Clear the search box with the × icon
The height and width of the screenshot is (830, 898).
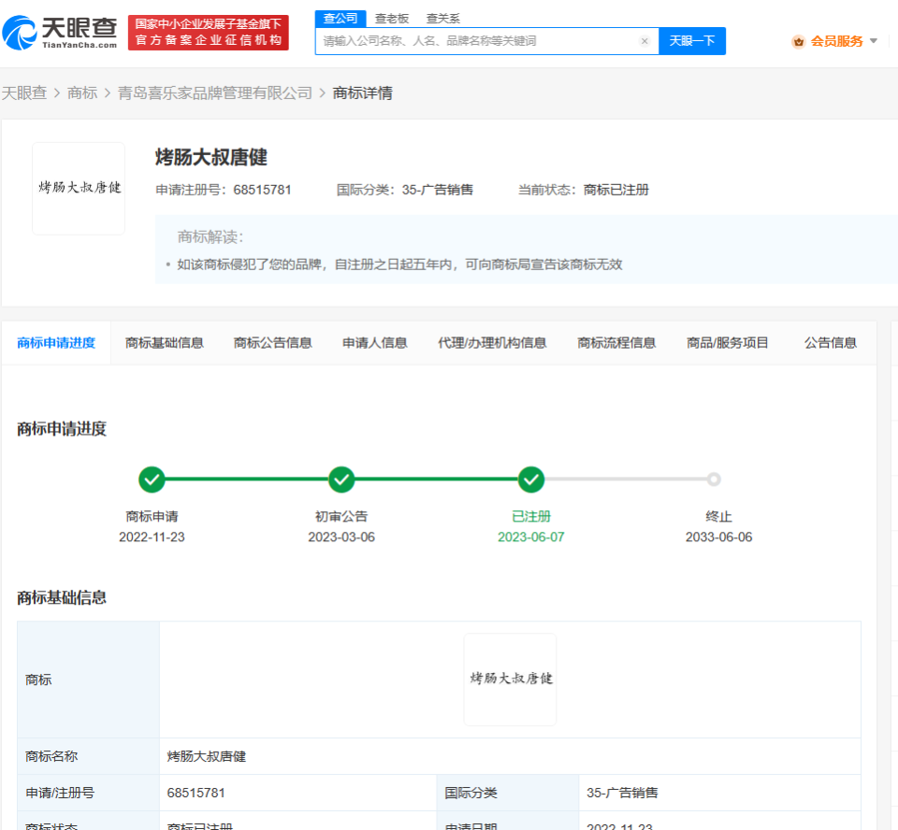tap(644, 41)
